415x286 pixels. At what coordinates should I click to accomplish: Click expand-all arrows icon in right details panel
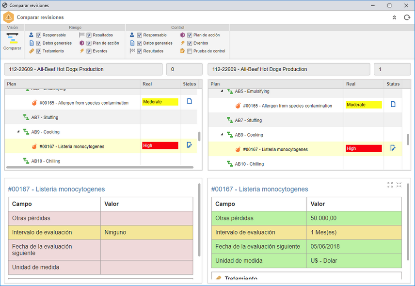click(390, 185)
